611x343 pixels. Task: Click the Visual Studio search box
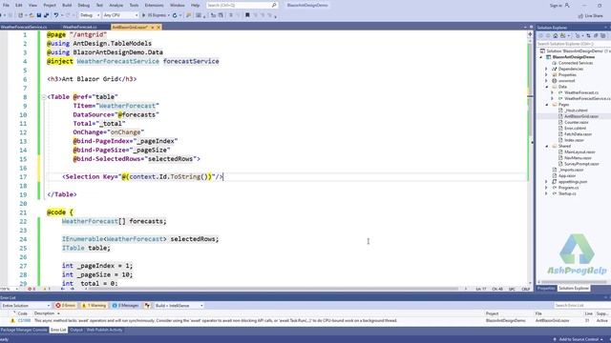[242, 6]
